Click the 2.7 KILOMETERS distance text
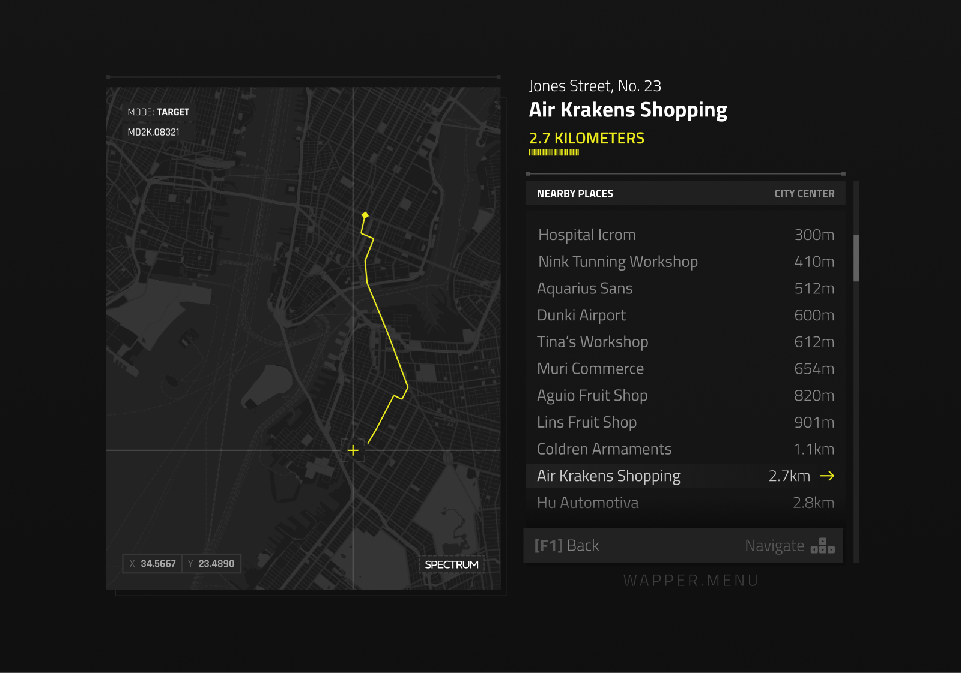Image resolution: width=961 pixels, height=673 pixels. 587,139
